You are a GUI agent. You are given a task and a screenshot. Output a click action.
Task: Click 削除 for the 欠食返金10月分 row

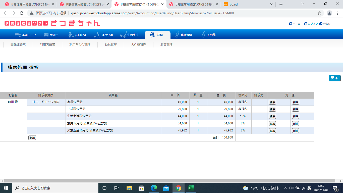coord(295,130)
